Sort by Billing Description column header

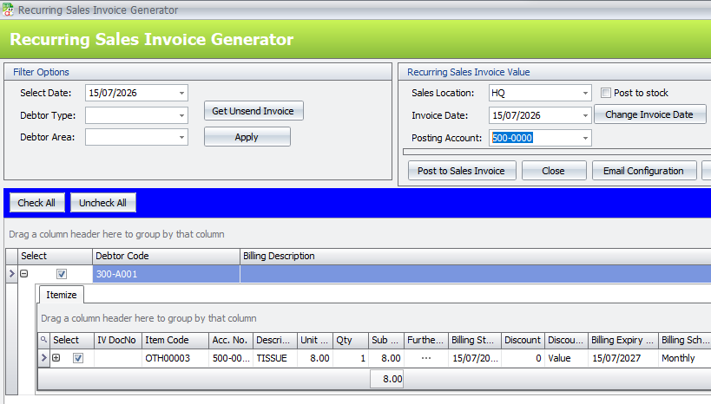pos(475,256)
